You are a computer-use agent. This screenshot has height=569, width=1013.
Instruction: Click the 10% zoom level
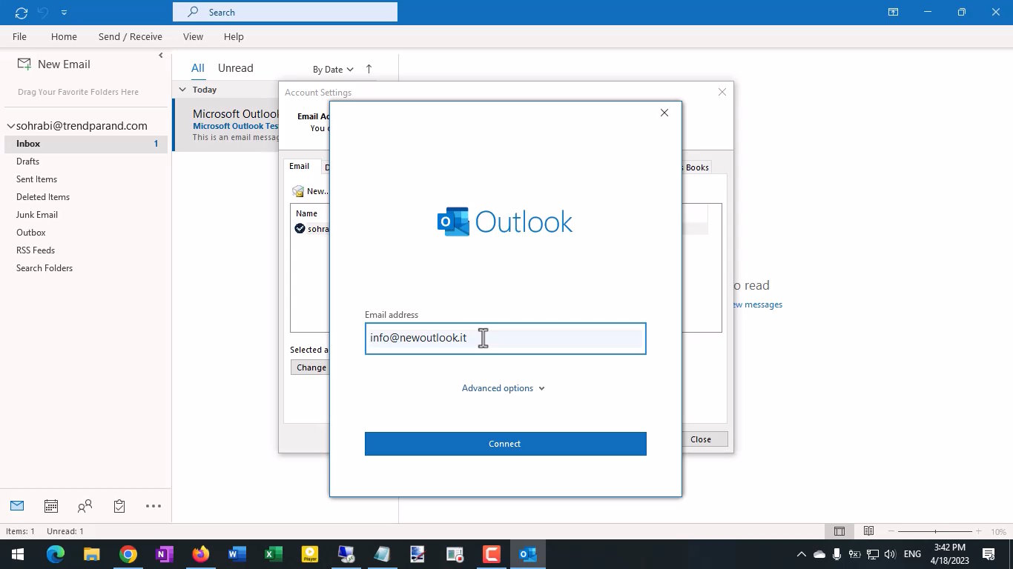click(x=998, y=532)
